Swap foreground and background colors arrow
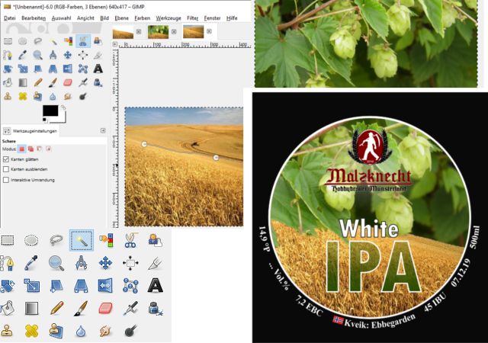This screenshot has height=343, width=488. click(x=63, y=107)
